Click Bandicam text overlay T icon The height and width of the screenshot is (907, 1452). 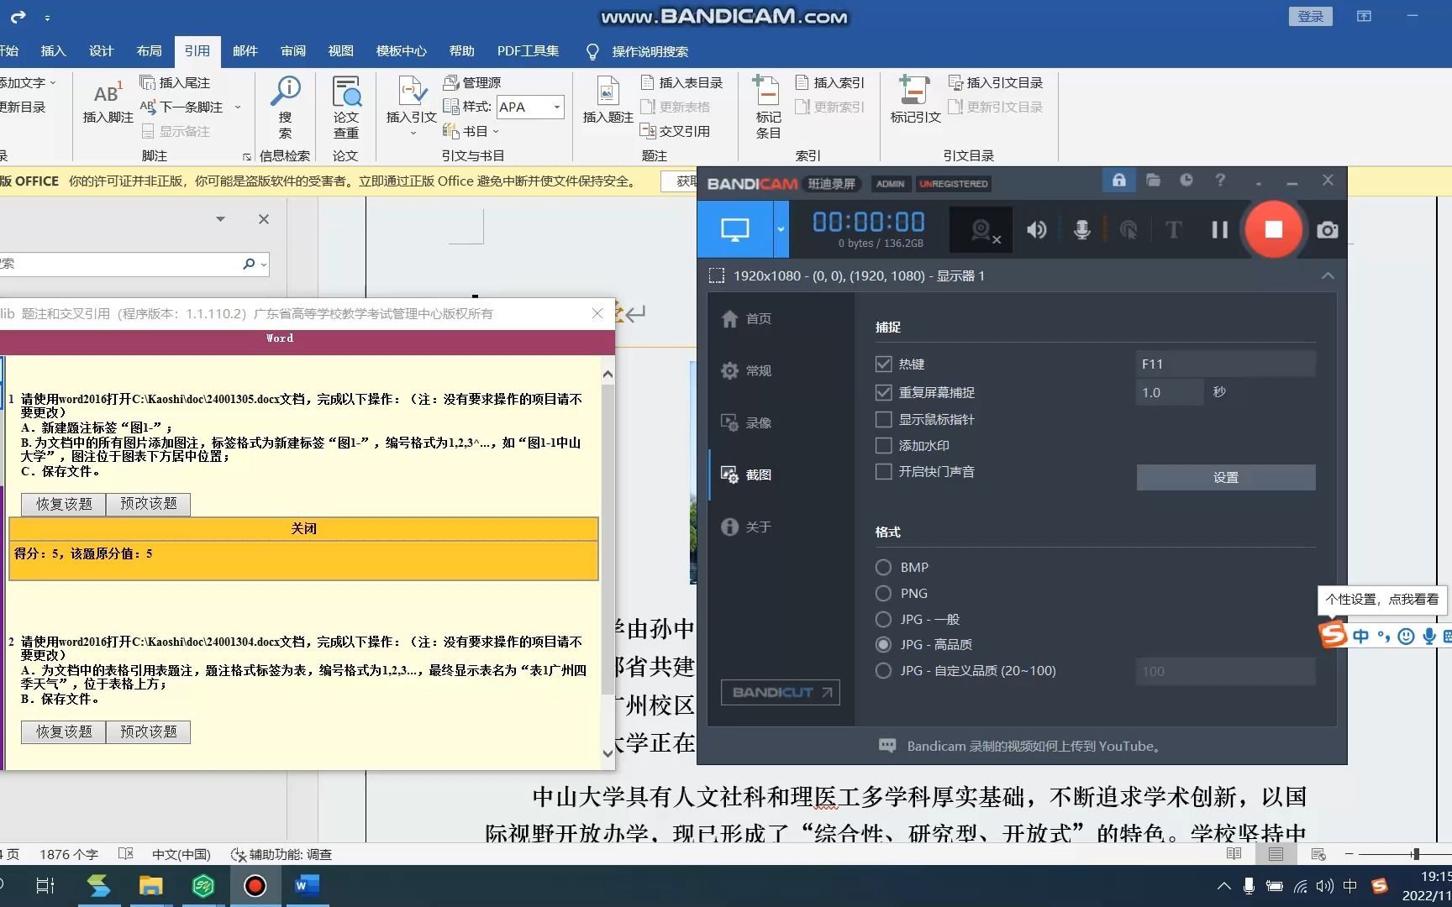point(1174,230)
